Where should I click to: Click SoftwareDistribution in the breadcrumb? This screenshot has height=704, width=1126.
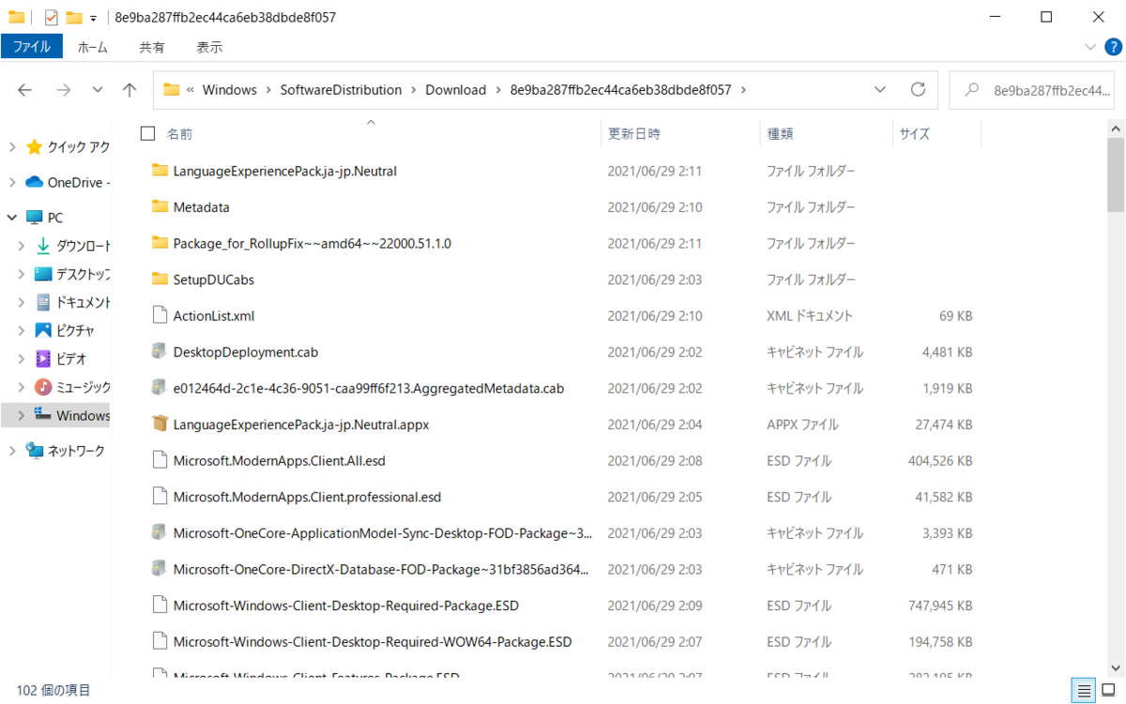[x=341, y=90]
